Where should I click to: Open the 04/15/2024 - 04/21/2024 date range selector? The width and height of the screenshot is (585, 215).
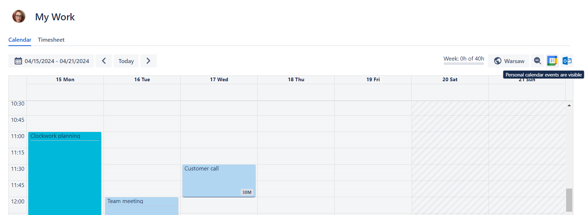click(57, 61)
